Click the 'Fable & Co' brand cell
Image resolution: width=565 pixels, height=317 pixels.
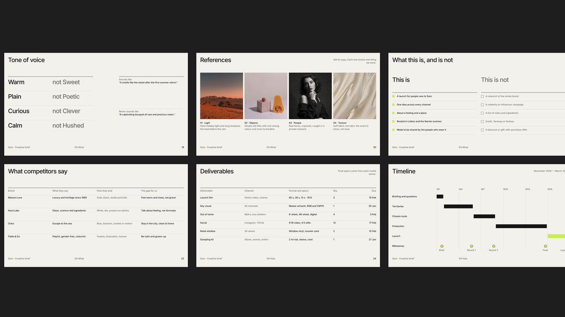tap(14, 236)
